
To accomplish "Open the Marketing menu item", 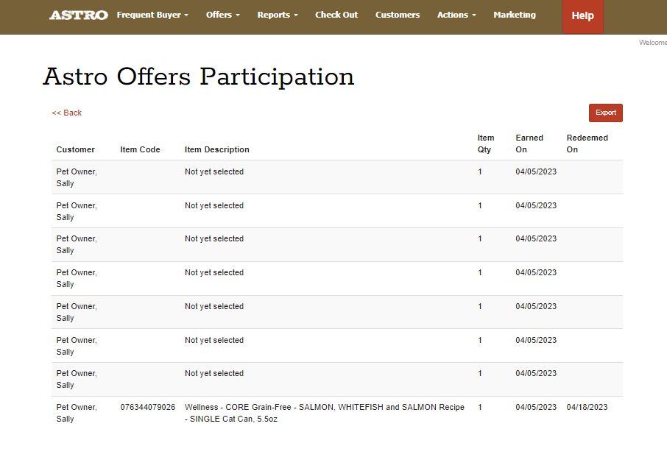I will pyautogui.click(x=515, y=15).
